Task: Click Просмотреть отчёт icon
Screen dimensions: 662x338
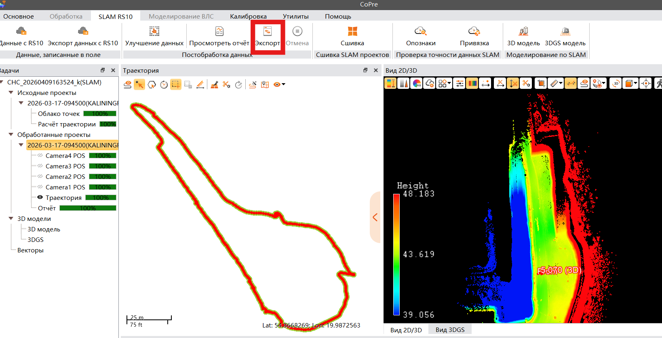Action: 219,32
